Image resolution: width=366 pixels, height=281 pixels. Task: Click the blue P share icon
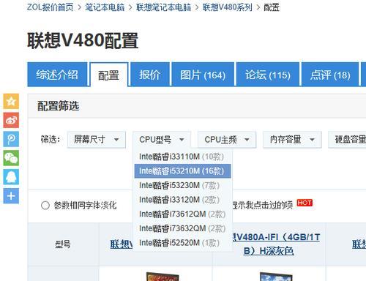tap(11, 139)
